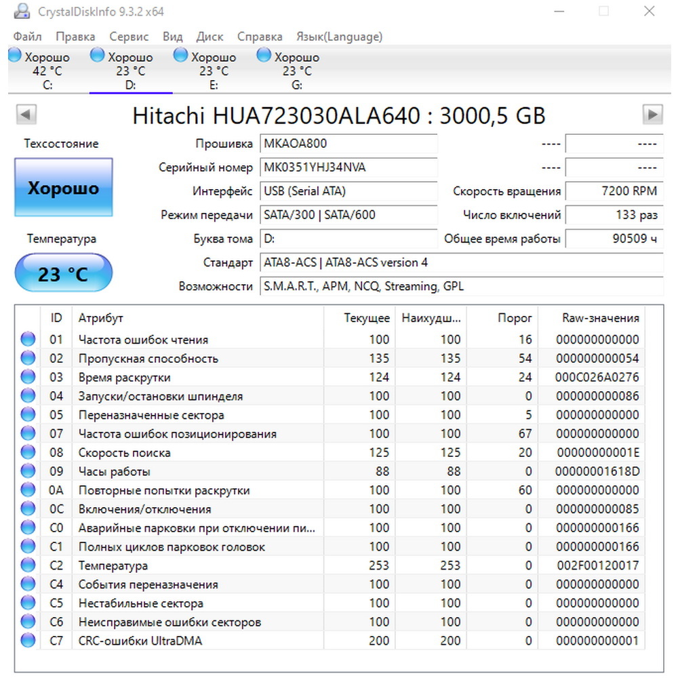Open the Сервис menu
Screen dimensions: 678x678
coord(129,37)
